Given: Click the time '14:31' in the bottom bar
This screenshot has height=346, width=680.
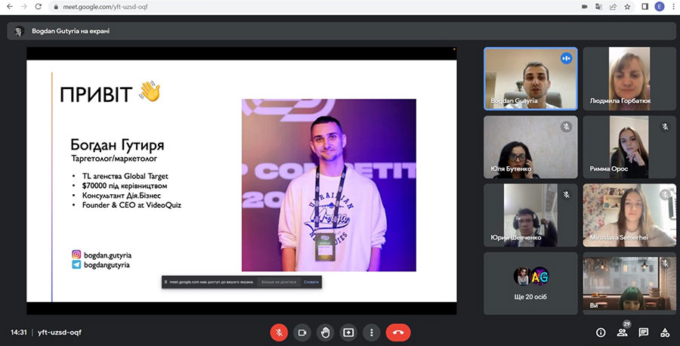Looking at the screenshot, I should (x=19, y=332).
